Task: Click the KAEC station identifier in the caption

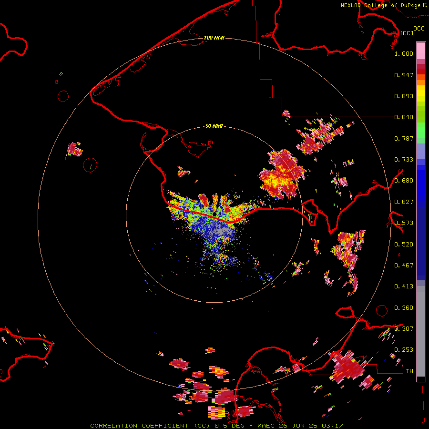Action: point(266,426)
